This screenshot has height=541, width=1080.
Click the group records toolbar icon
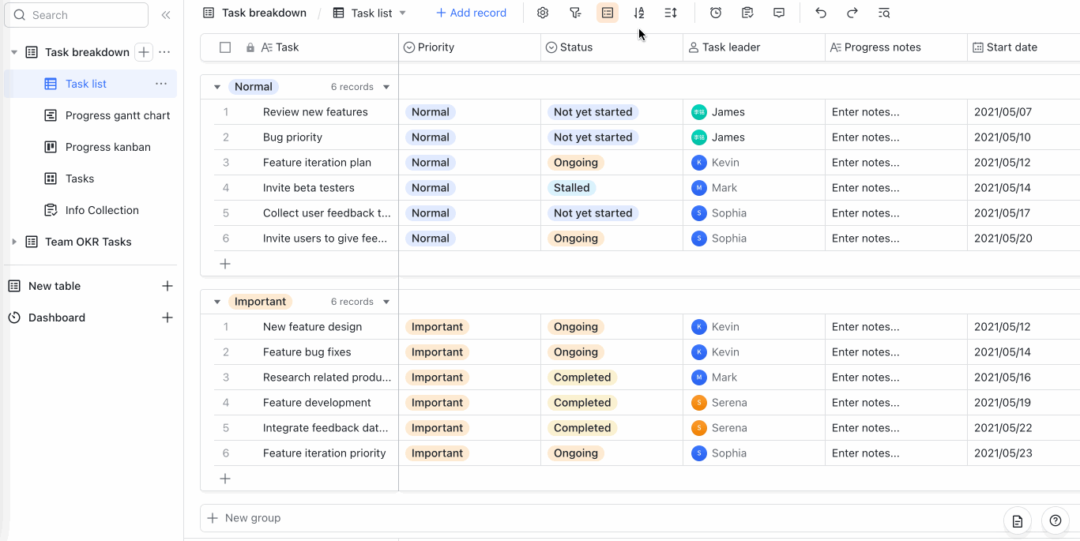[x=607, y=13]
